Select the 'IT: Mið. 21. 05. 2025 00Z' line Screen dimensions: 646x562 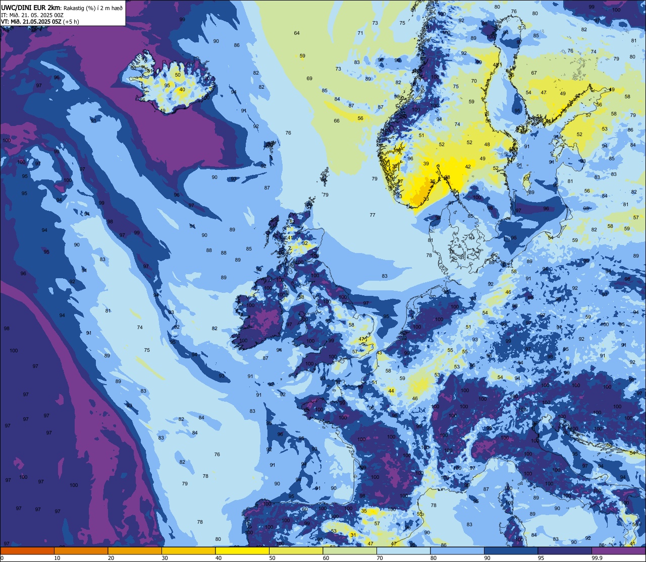tap(32, 15)
